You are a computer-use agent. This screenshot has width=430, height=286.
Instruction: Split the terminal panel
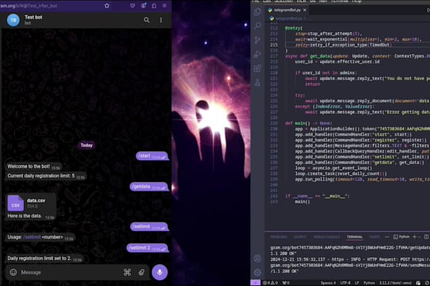point(426,237)
